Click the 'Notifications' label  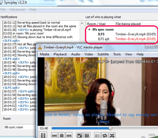pos(9,17)
